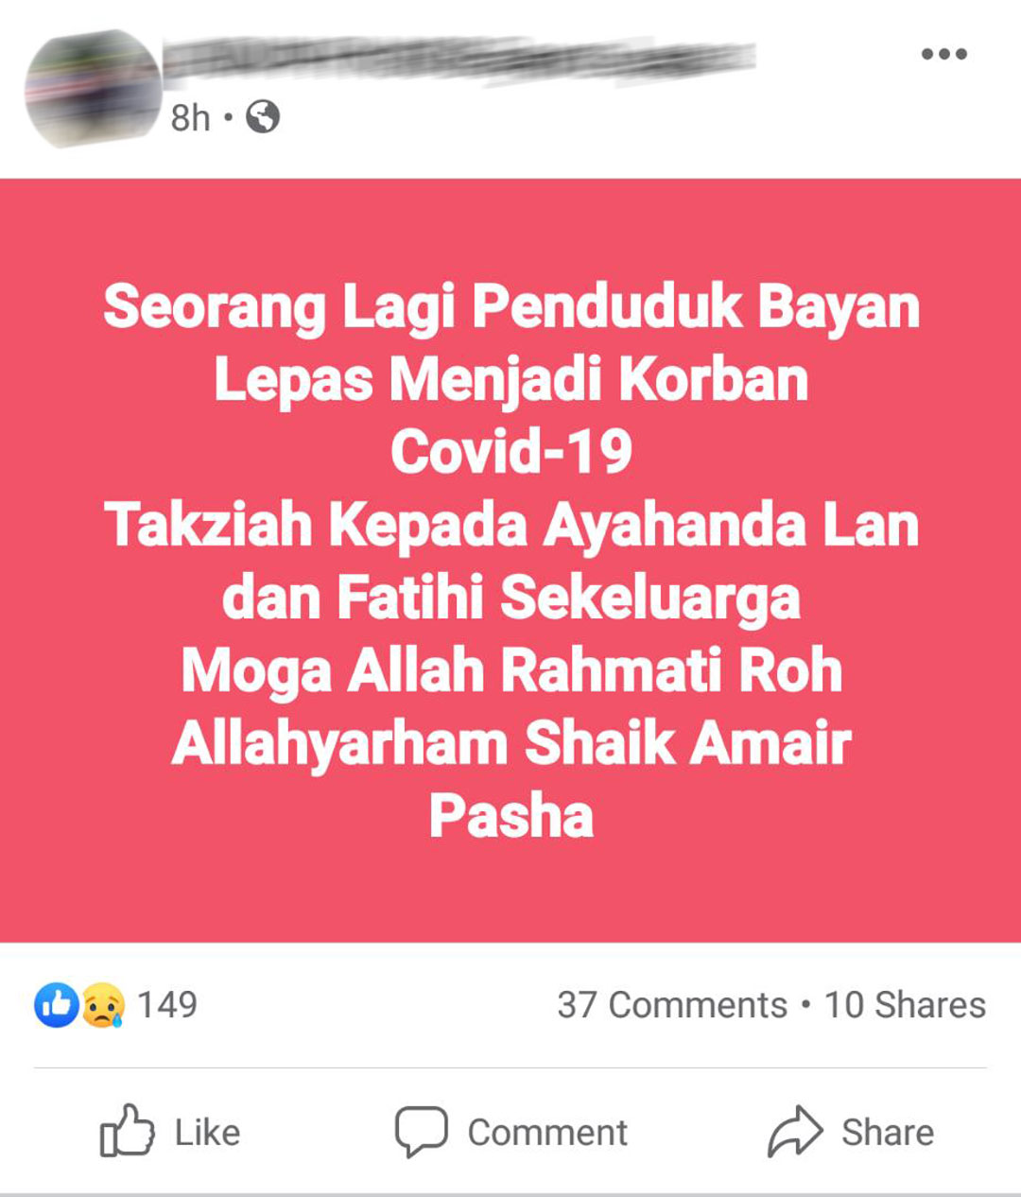Tap the sad crying reaction emoji
The image size is (1021, 1197).
pos(103,1004)
